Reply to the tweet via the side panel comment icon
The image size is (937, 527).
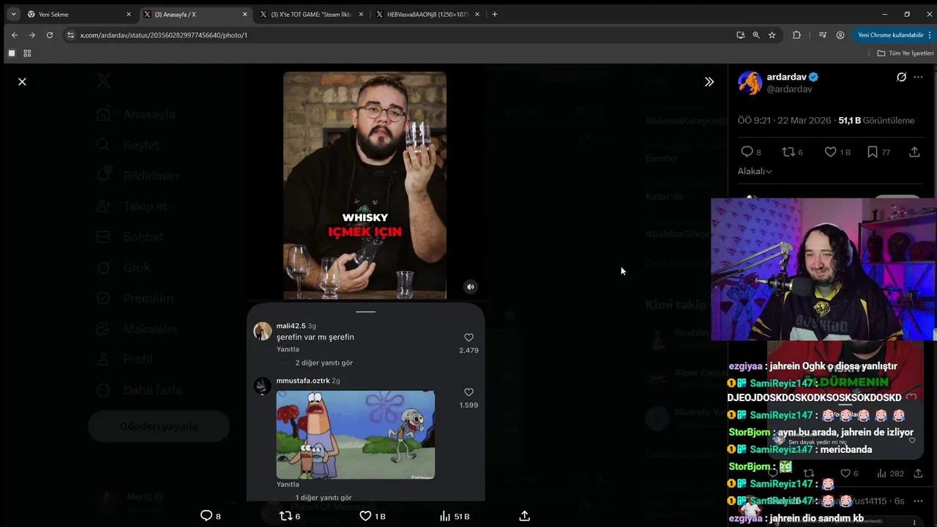tap(747, 152)
